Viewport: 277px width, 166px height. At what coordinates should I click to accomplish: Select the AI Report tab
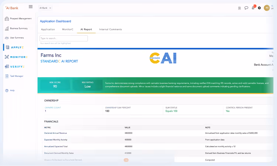(x=86, y=29)
